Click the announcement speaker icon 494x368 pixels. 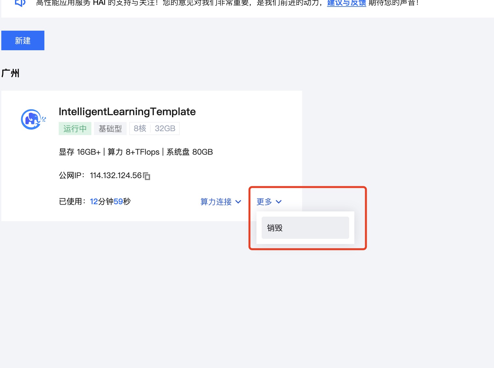tap(20, 3)
